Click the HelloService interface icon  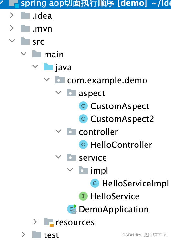point(83,196)
